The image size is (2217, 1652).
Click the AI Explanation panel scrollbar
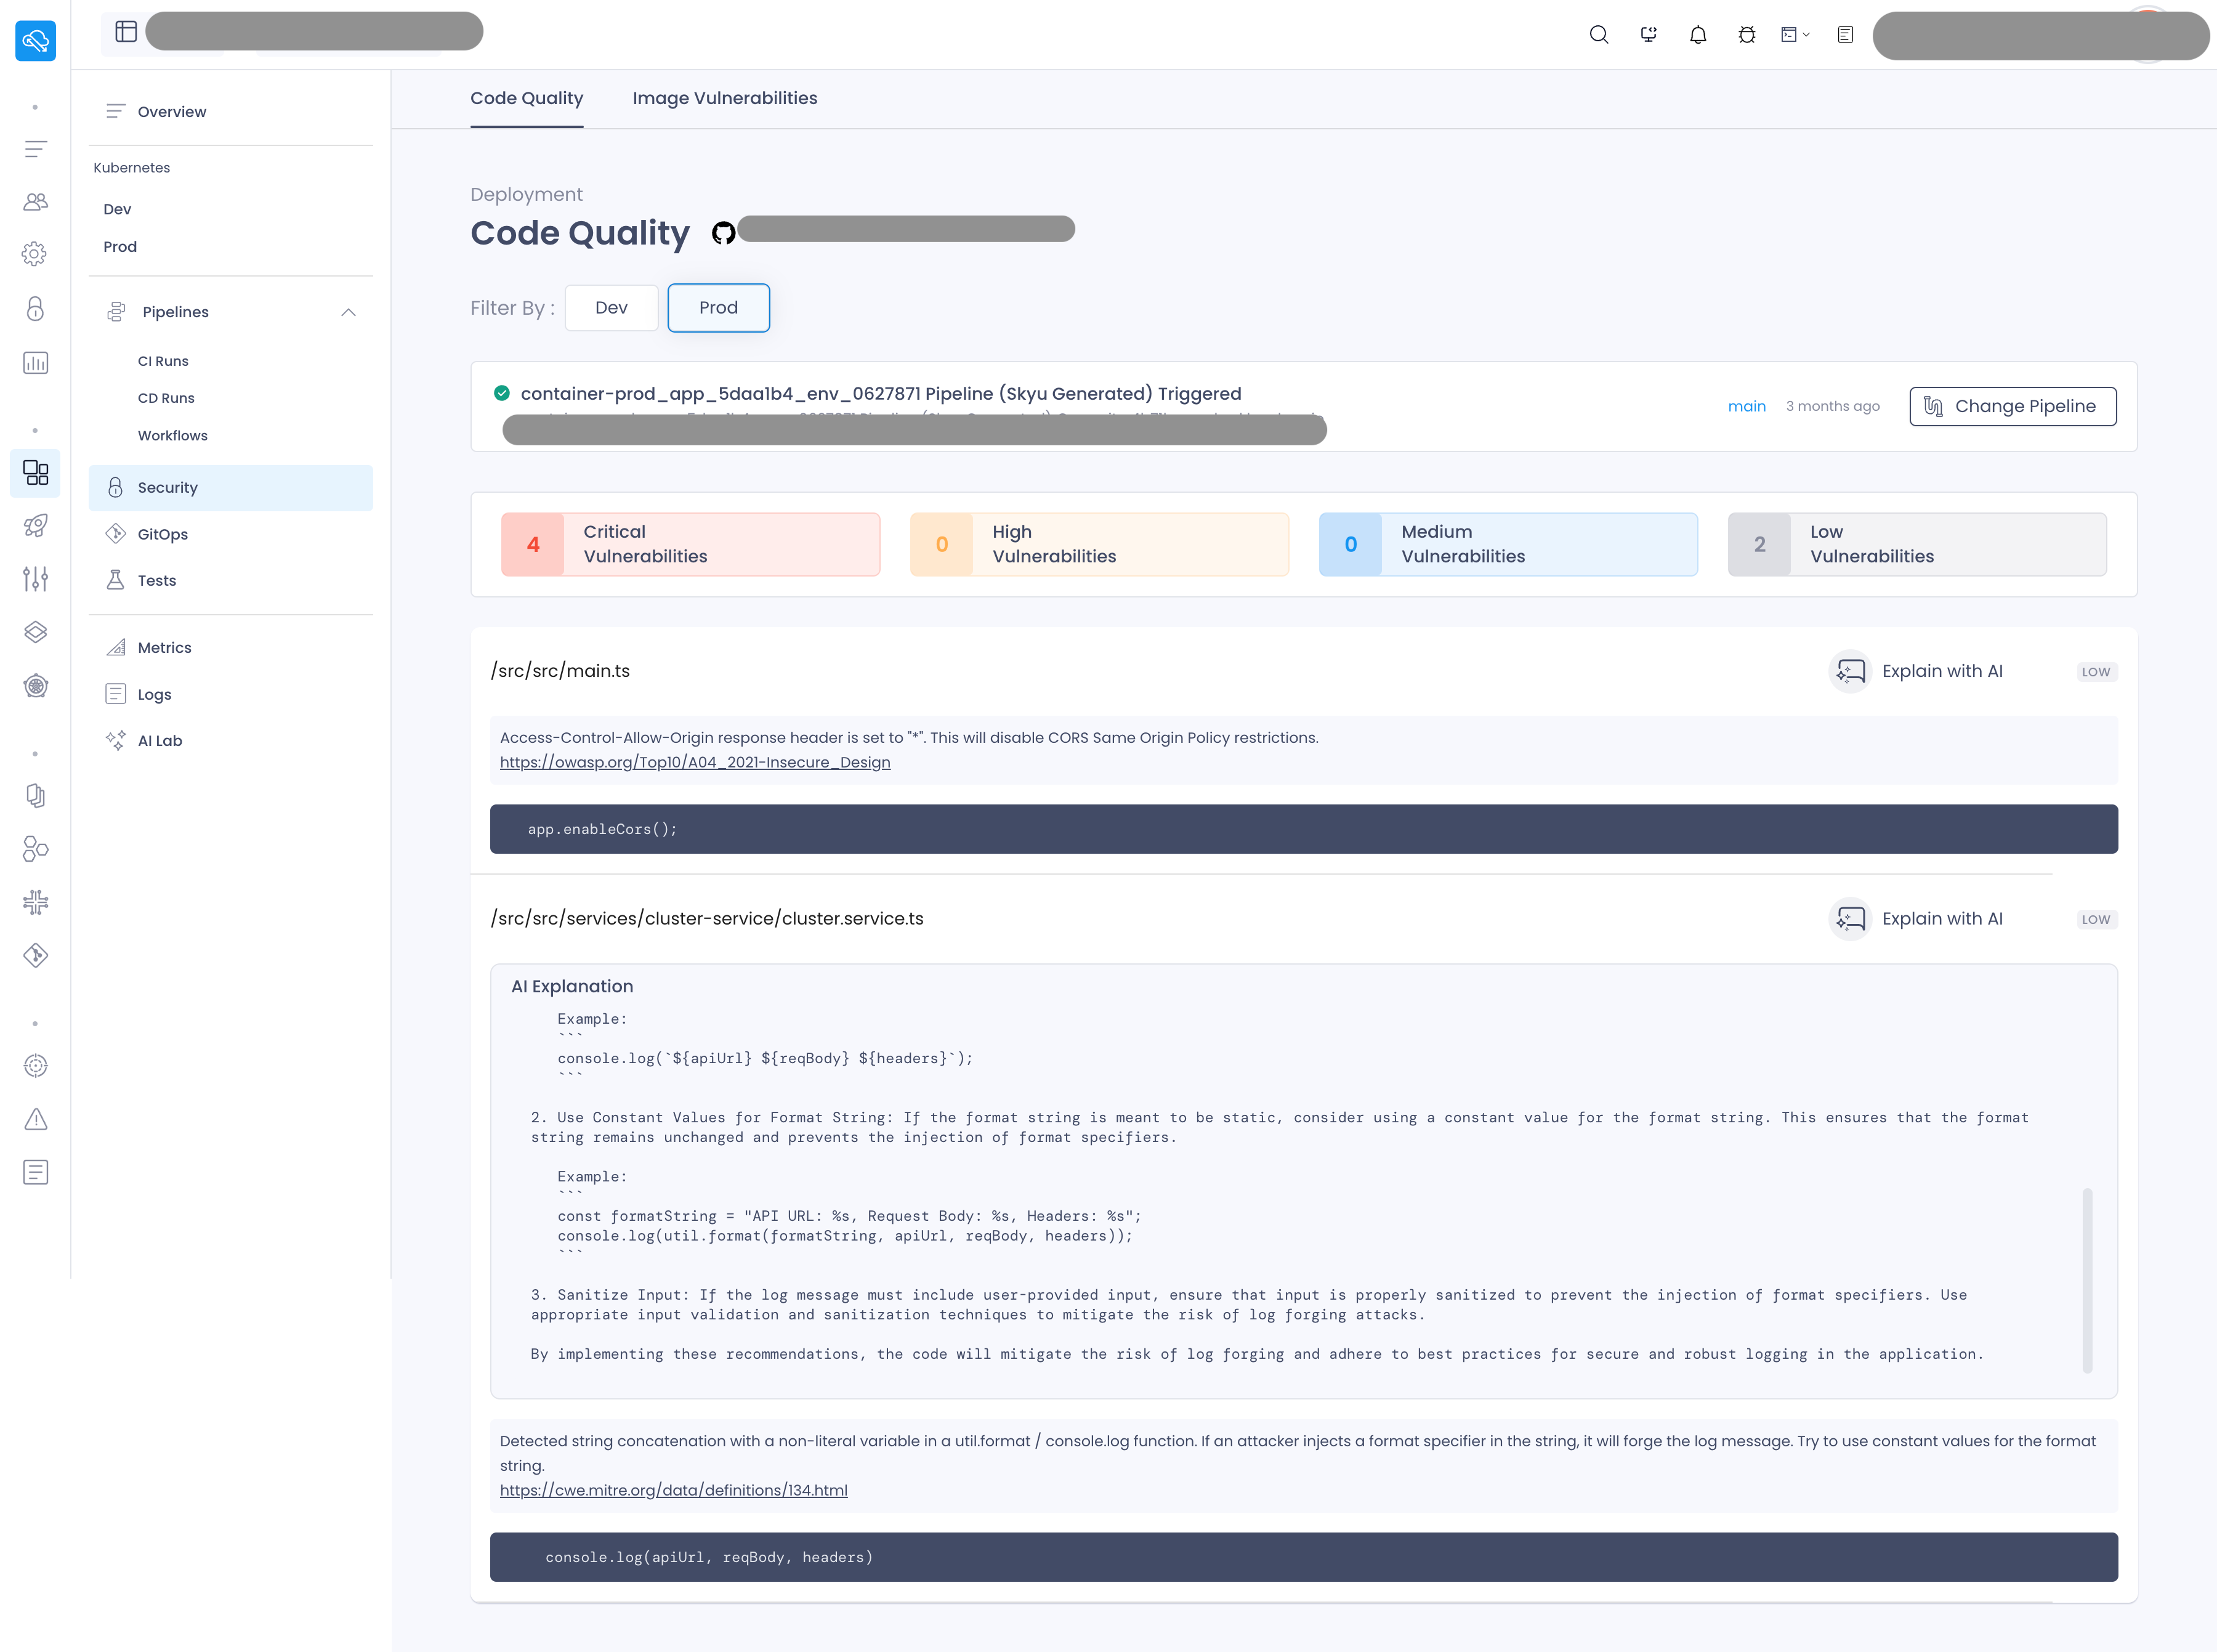[x=2087, y=1281]
